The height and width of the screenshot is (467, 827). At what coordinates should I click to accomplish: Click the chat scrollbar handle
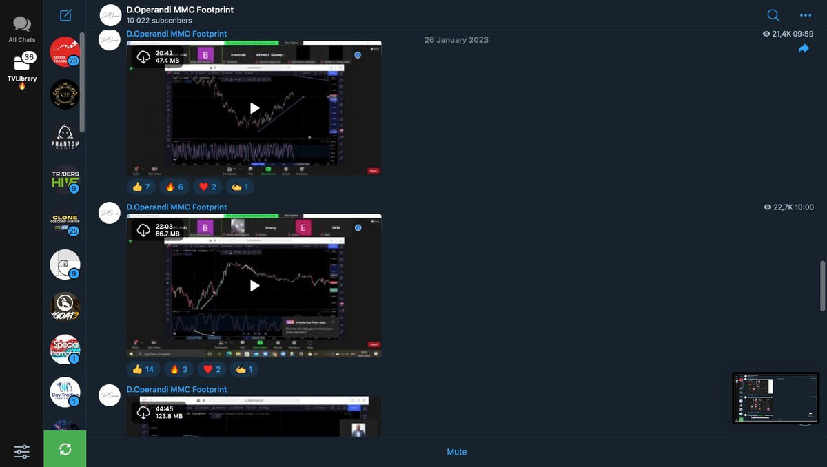click(x=821, y=287)
